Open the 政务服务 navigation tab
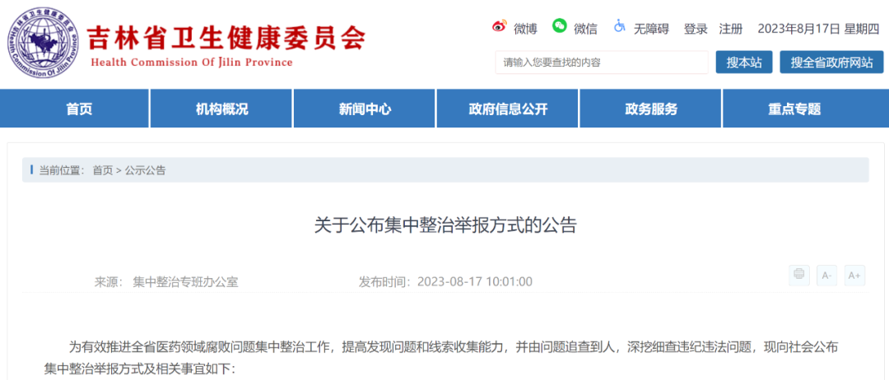This screenshot has width=889, height=380. (651, 109)
